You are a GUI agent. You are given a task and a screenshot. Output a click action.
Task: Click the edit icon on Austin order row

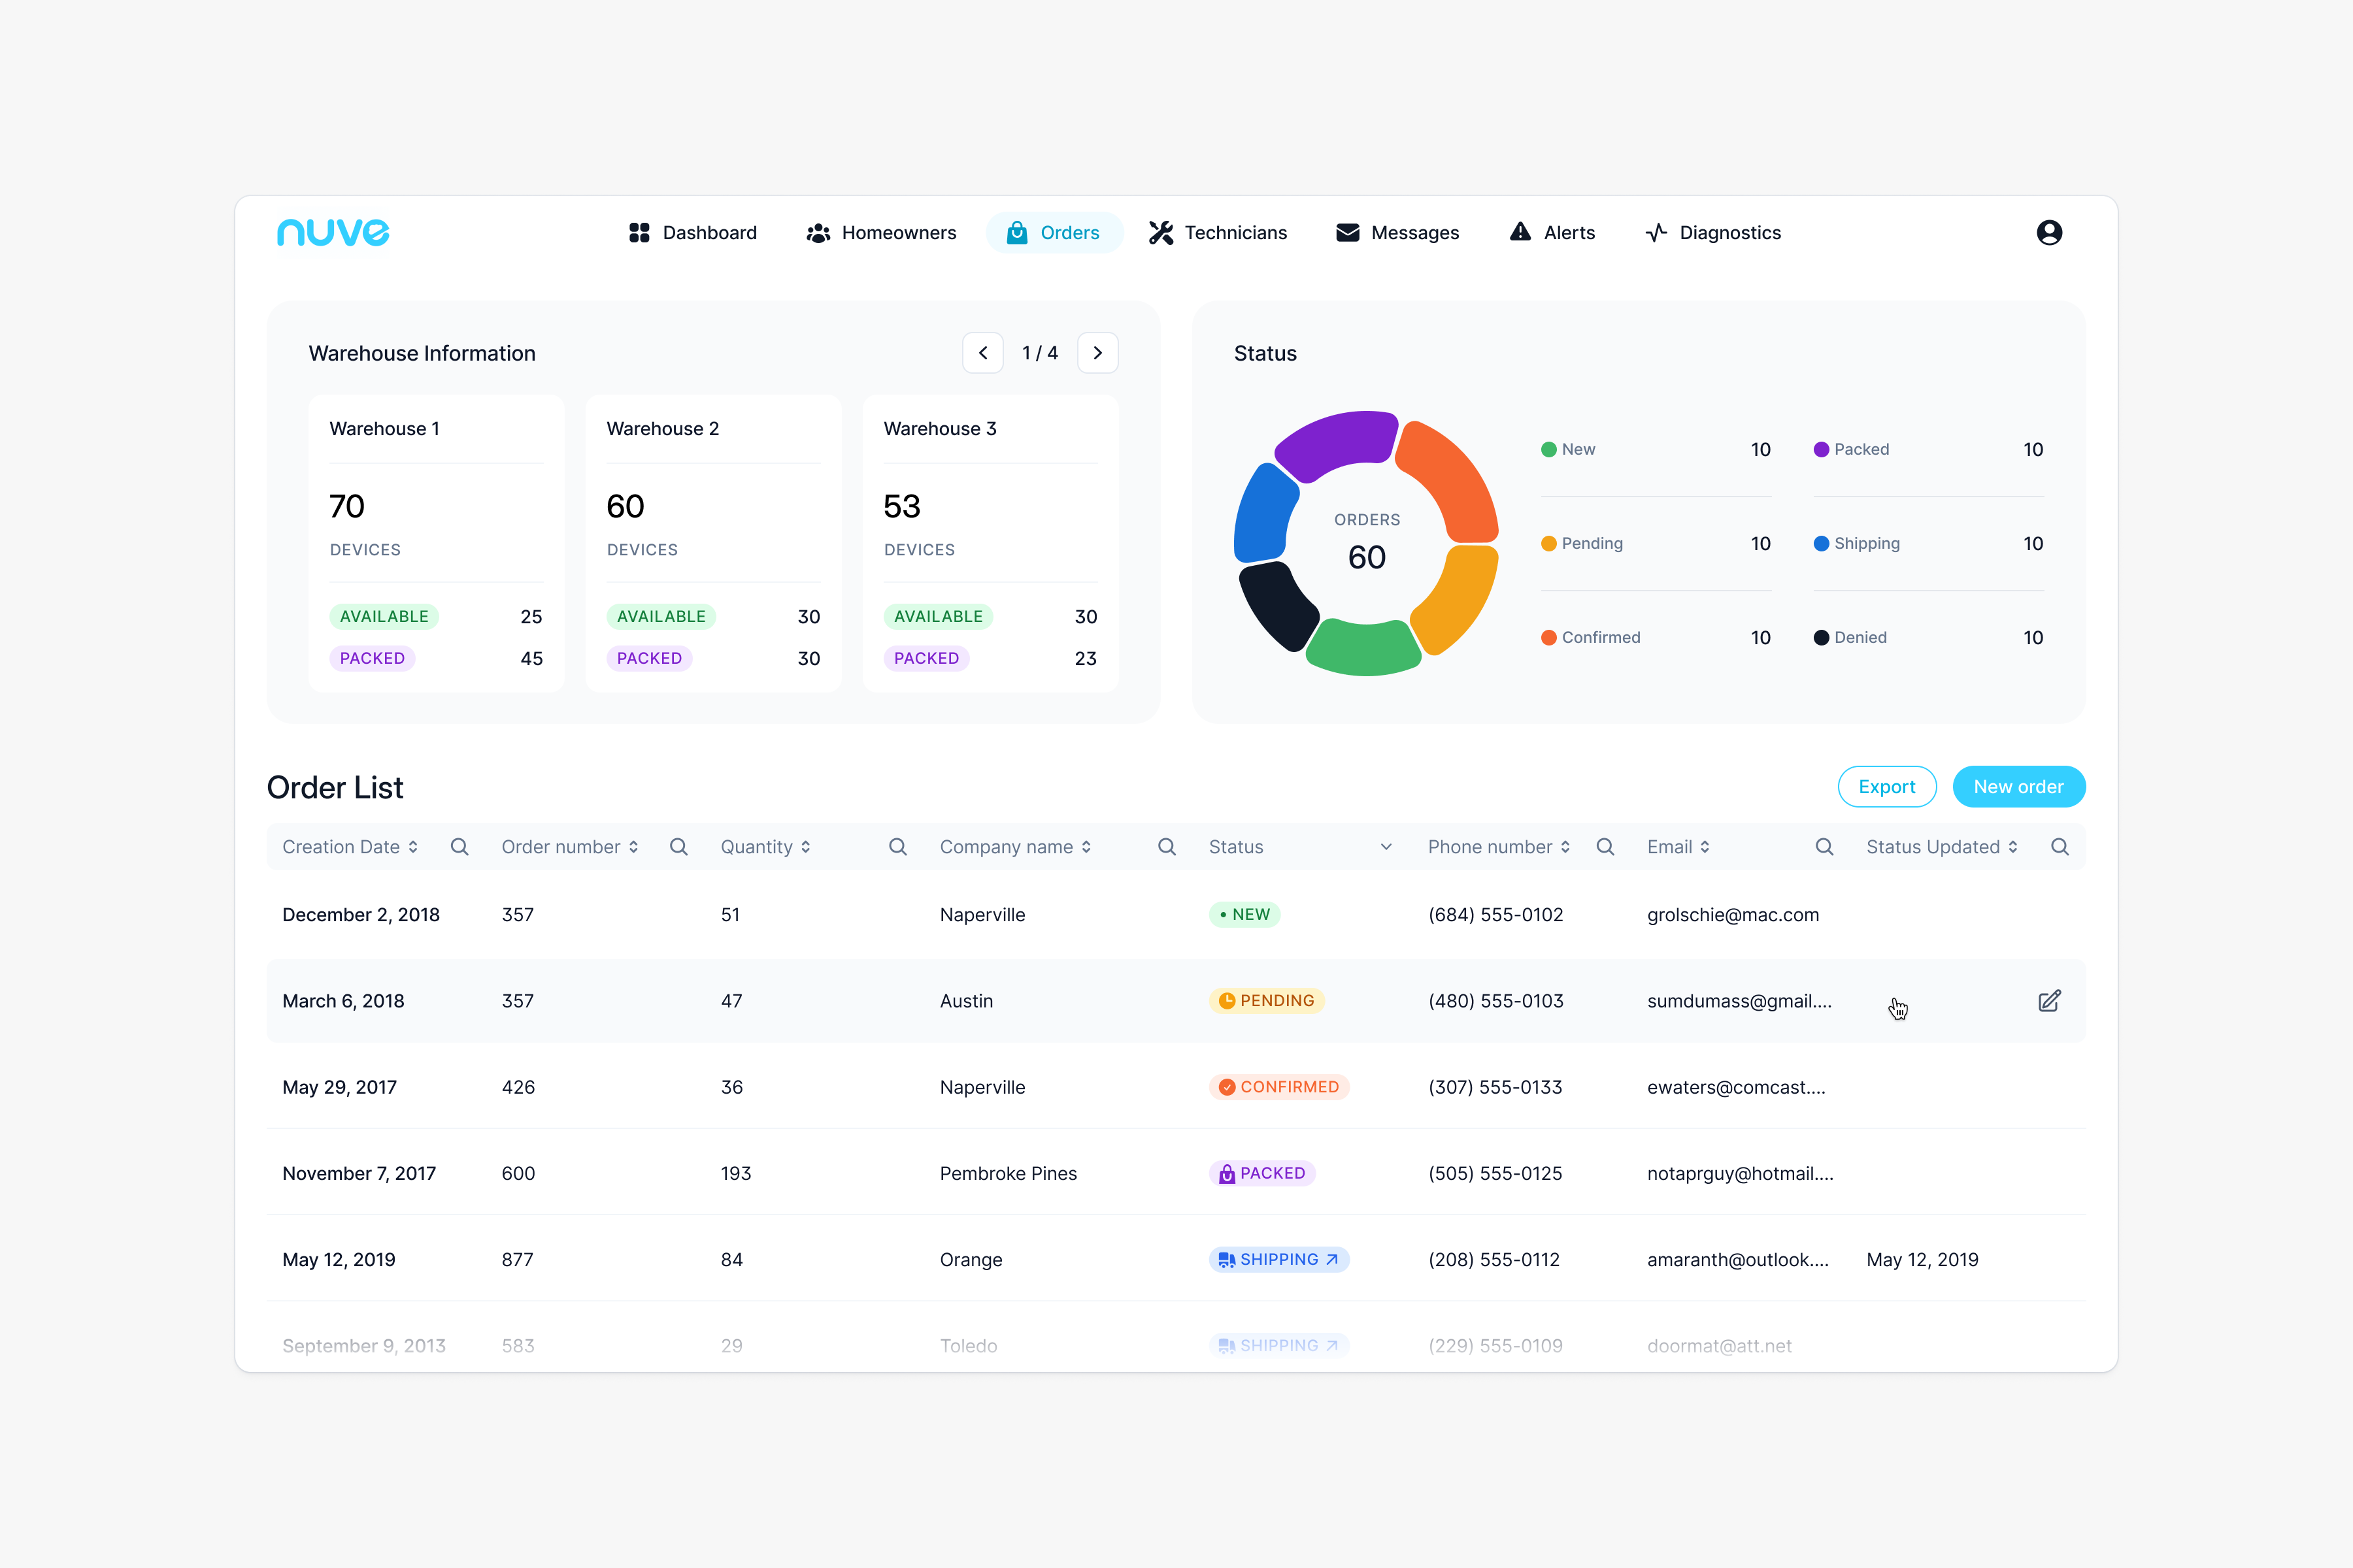click(2049, 1001)
